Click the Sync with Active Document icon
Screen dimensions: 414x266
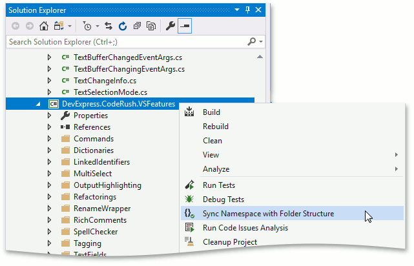[x=109, y=26]
